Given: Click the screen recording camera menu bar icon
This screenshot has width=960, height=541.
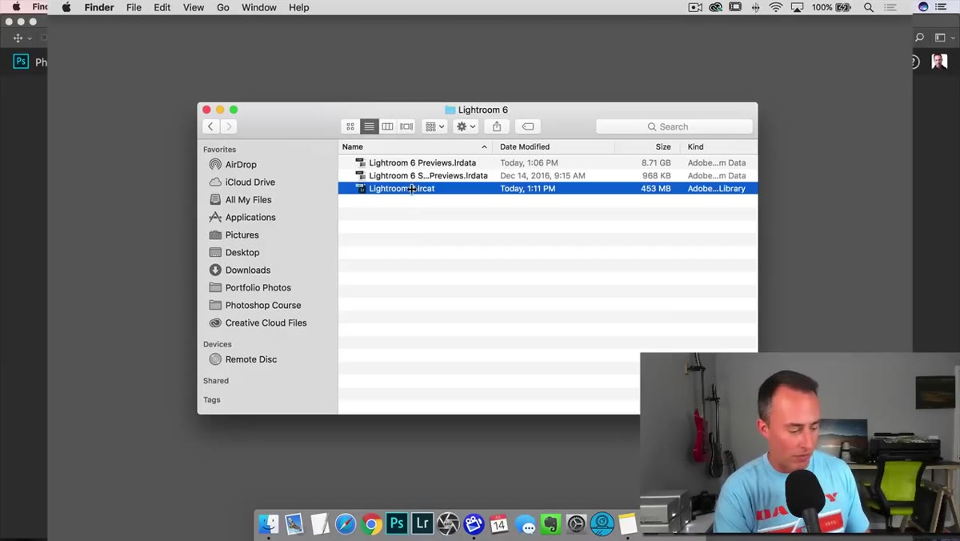Looking at the screenshot, I should (x=695, y=7).
